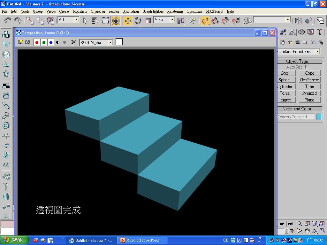Toggle the monochrome display button
The height and width of the screenshot is (245, 327).
click(x=65, y=42)
